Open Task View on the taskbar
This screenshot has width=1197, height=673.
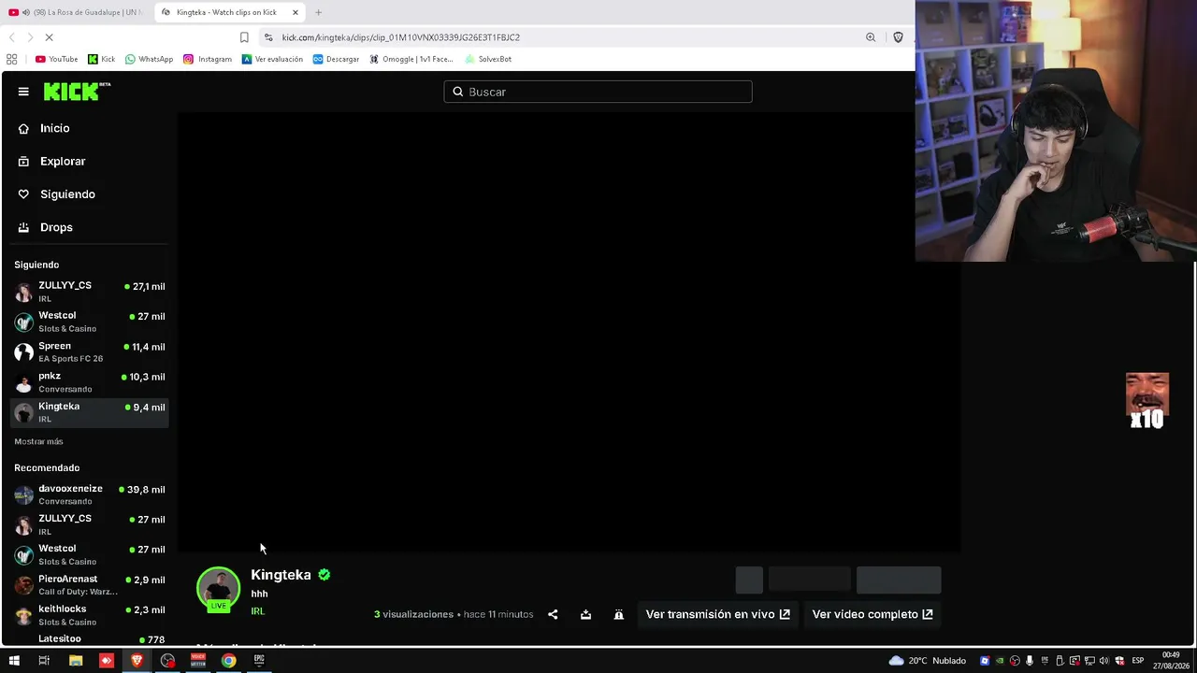coord(44,661)
